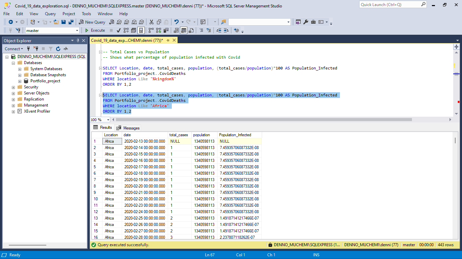Collapse the Databases tree node
Screen dimensions: 462x259
tap(13, 63)
